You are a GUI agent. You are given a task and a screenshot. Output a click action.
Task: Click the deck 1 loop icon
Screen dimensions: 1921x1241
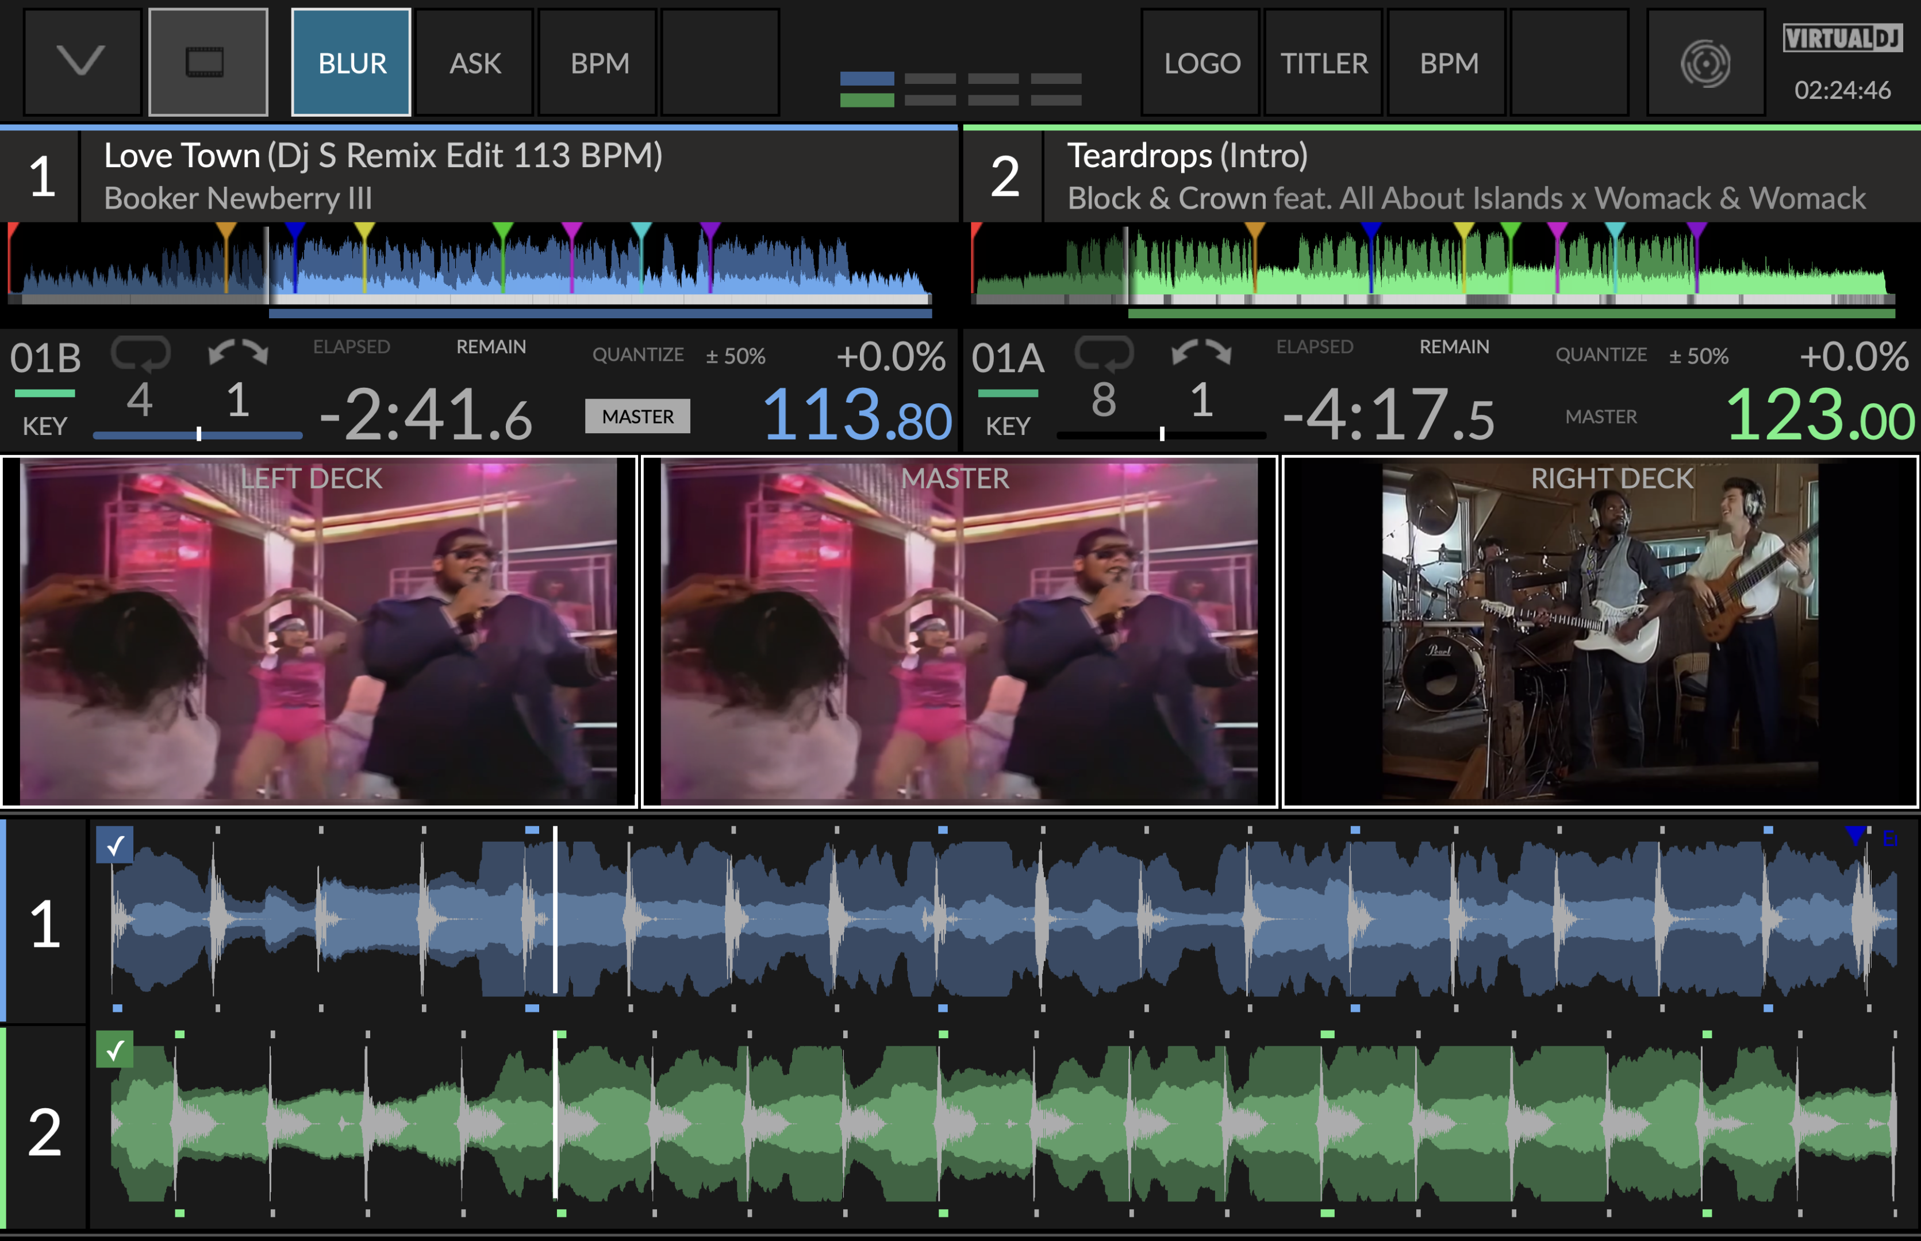(140, 353)
